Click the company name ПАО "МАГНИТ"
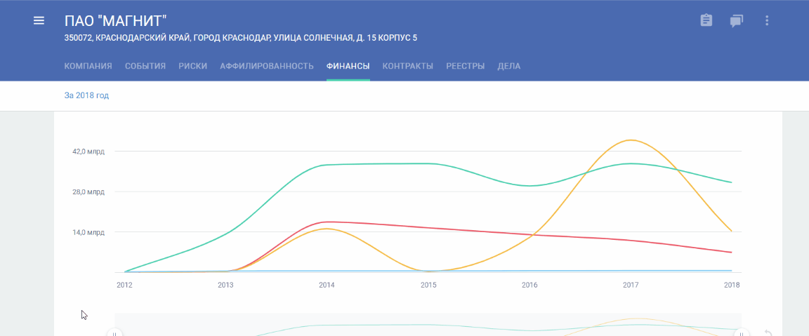This screenshot has height=336, width=809. [116, 21]
